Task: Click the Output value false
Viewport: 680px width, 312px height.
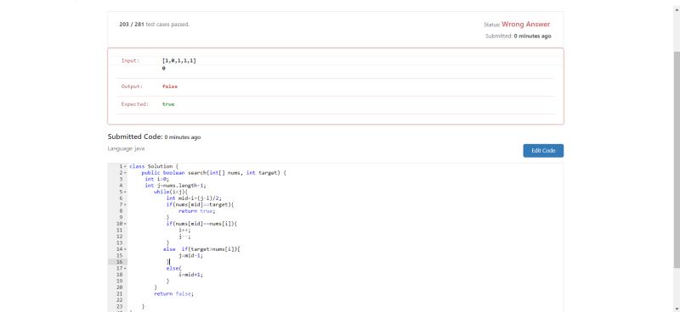Action: (x=169, y=86)
